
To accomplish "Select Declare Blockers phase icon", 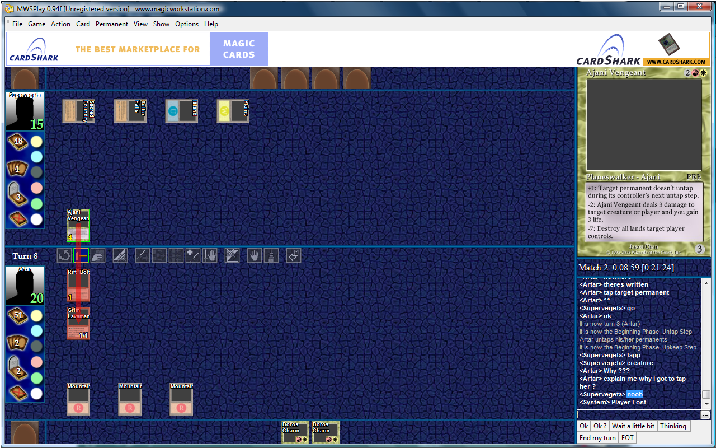I will (176, 256).
